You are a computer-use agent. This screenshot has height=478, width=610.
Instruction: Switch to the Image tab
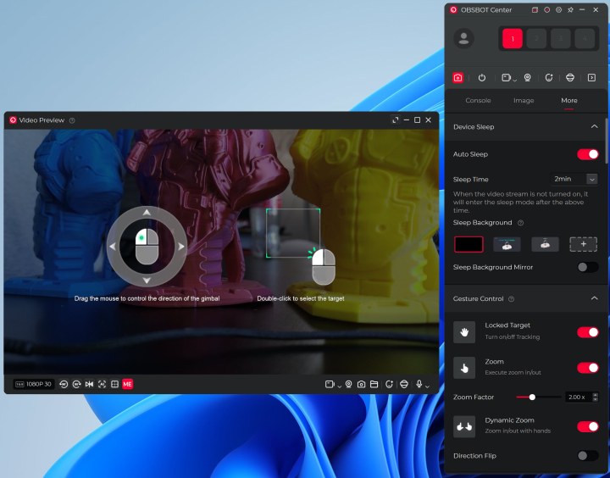tap(524, 100)
